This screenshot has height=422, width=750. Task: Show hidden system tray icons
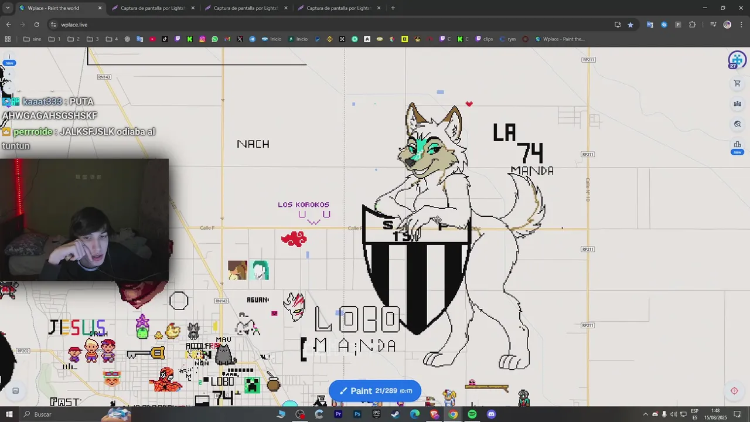click(646, 414)
